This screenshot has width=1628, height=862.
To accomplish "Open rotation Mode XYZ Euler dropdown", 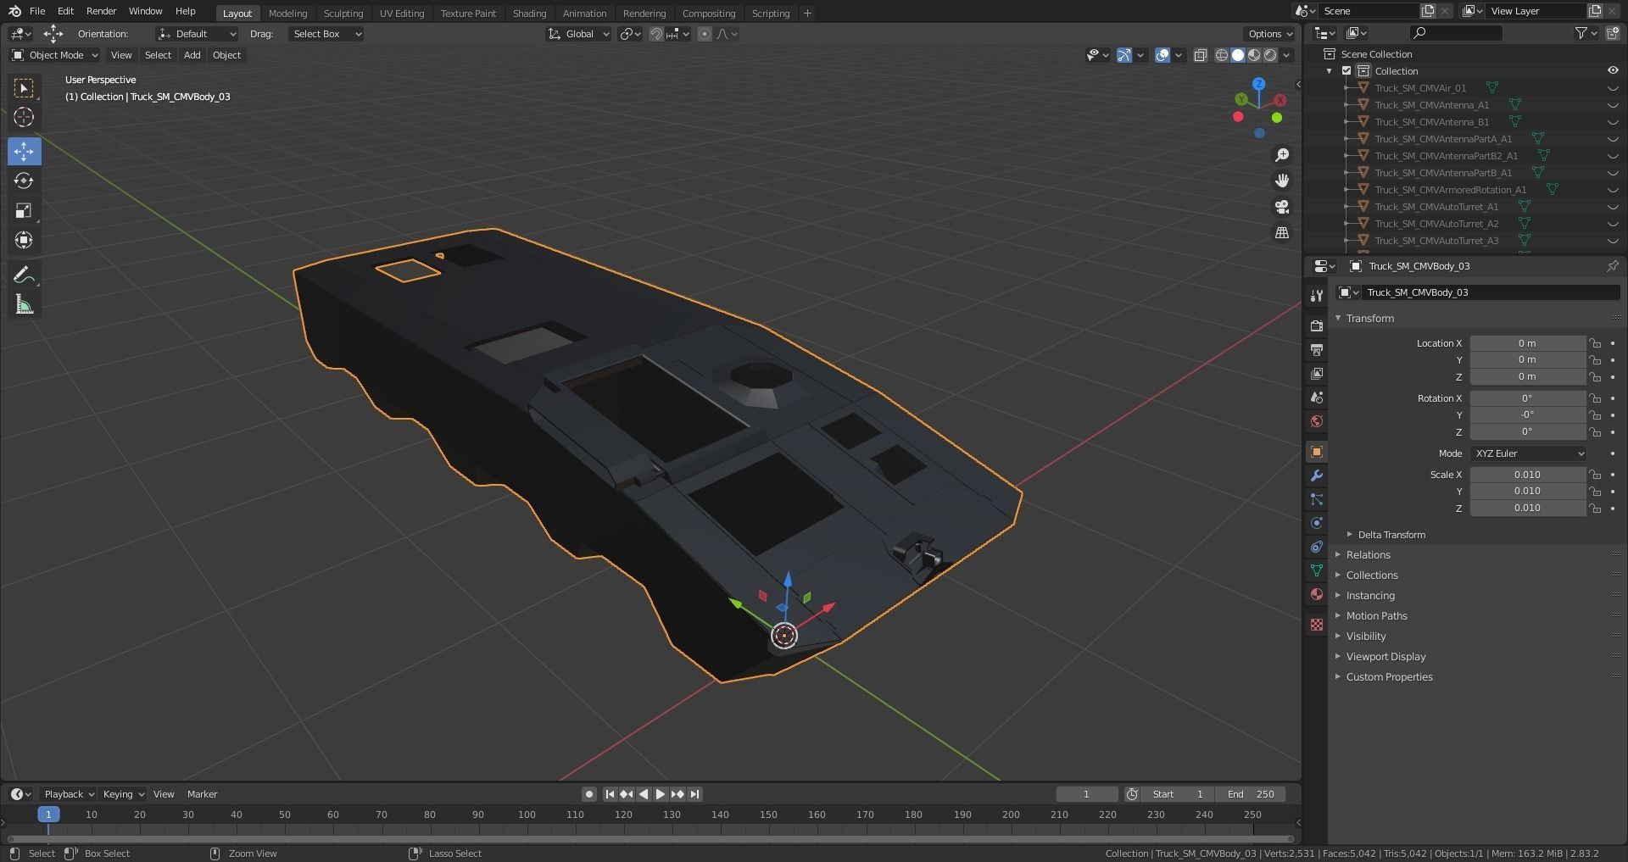I will tap(1528, 453).
